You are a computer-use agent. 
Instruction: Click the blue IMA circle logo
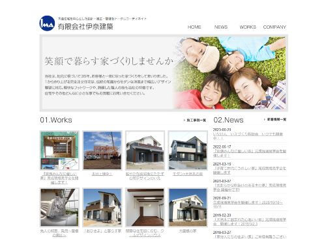point(47,23)
